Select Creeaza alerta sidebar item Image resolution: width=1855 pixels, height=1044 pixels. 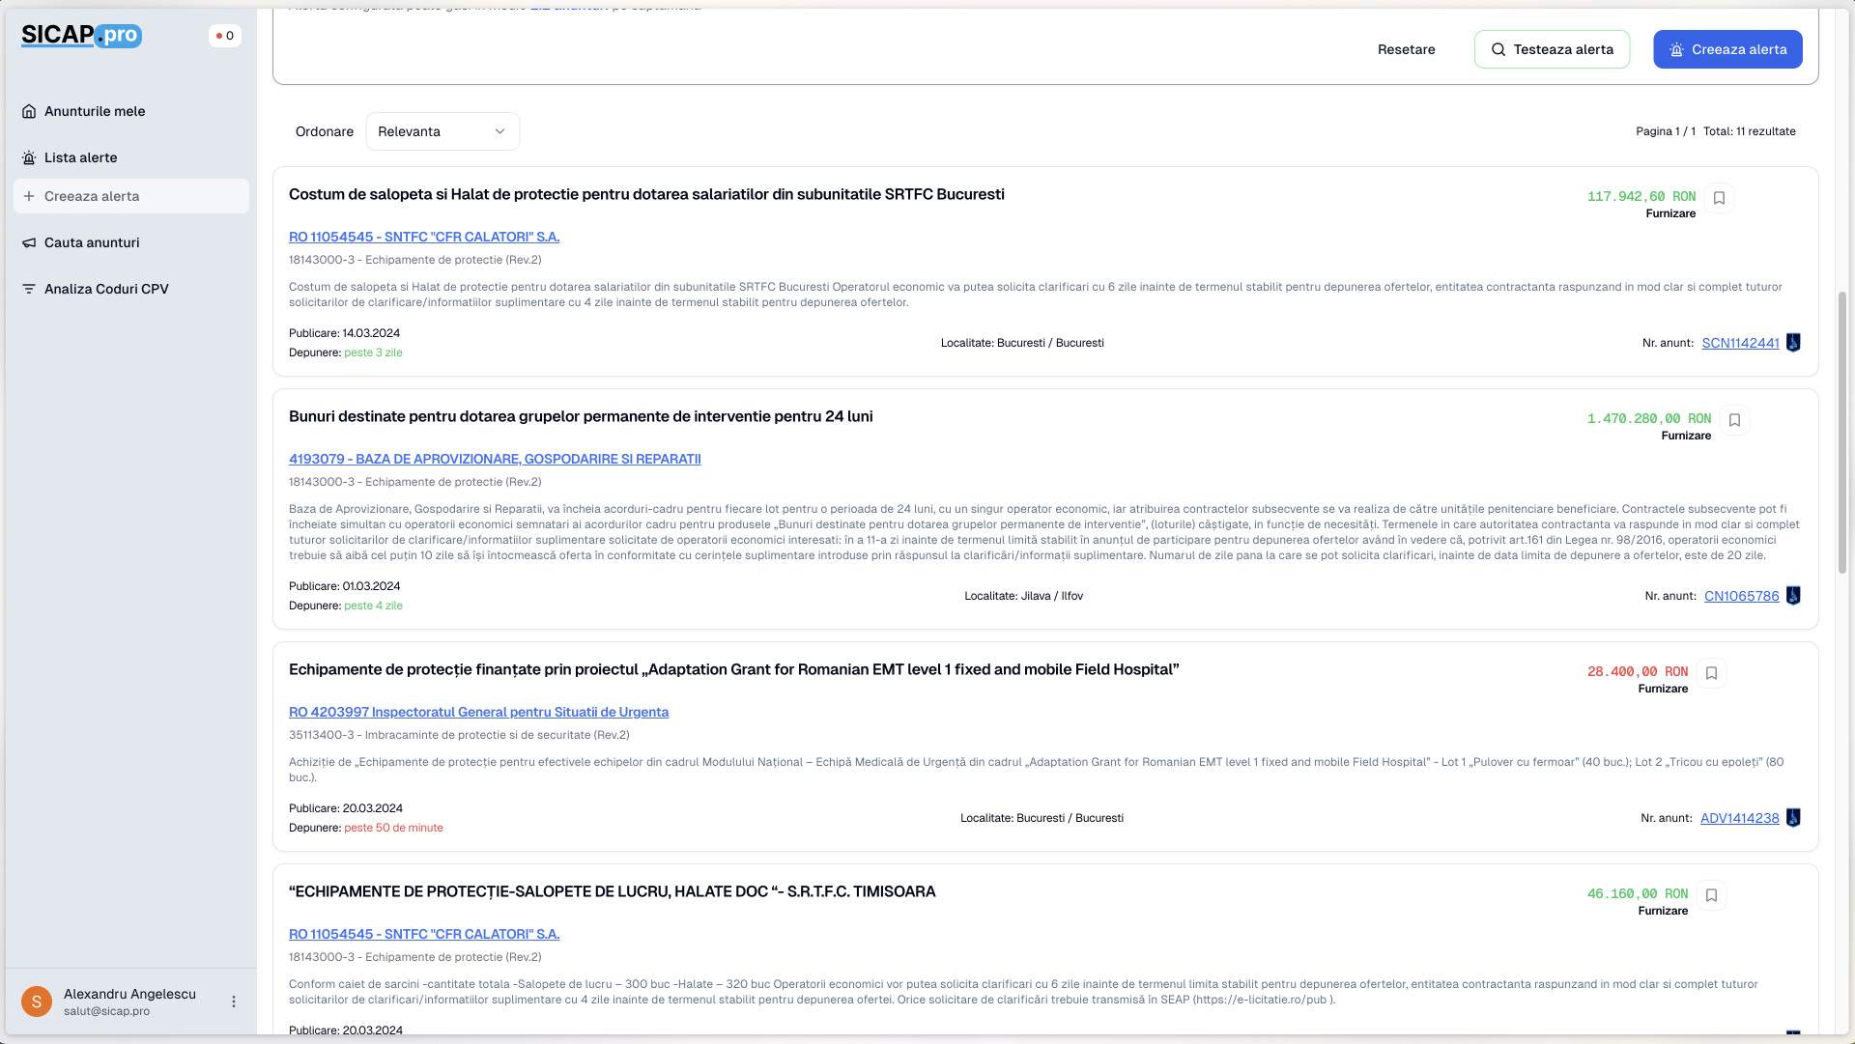pyautogui.click(x=131, y=196)
